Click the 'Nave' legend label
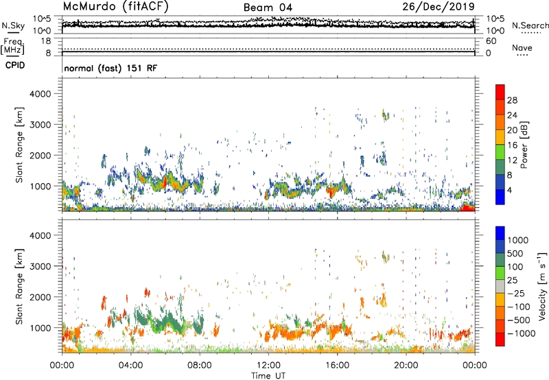The width and height of the screenshot is (549, 380). [522, 47]
